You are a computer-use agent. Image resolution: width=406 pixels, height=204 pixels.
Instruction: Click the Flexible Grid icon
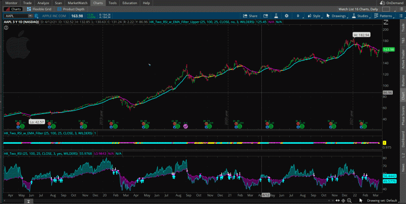coord(29,9)
